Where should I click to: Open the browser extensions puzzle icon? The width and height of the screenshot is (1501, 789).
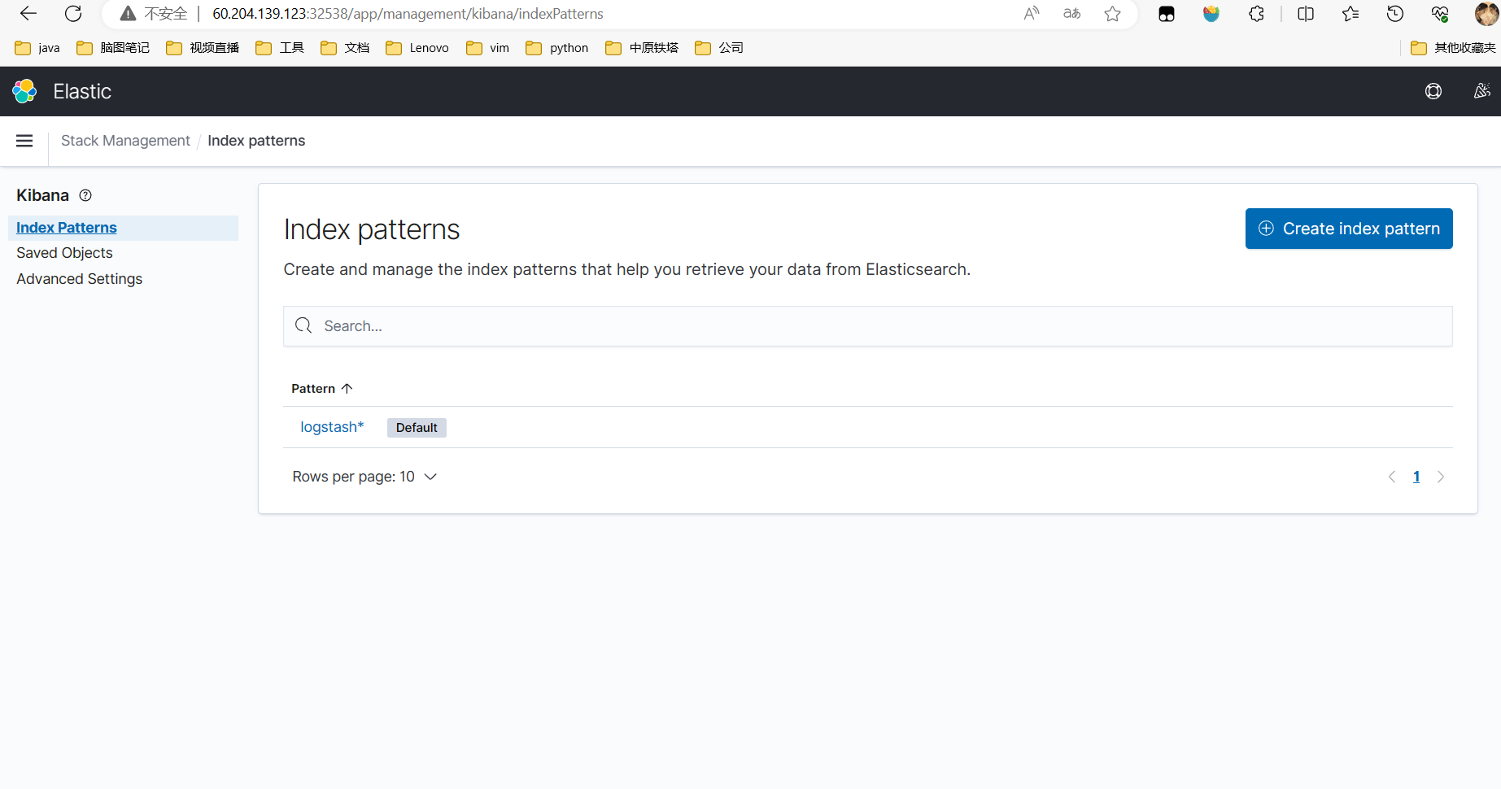1257,14
